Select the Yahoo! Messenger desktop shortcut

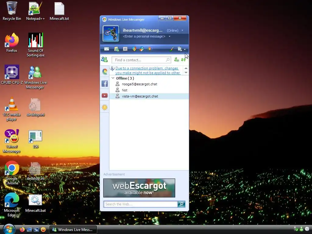[12, 141]
